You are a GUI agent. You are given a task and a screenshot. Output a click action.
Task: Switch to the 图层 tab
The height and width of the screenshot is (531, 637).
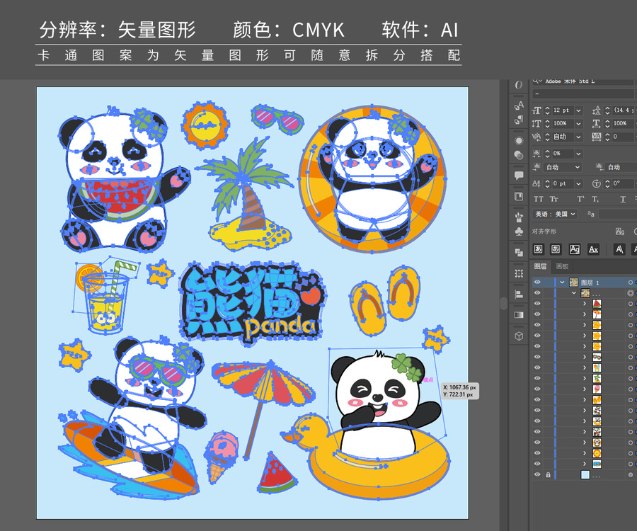click(540, 266)
